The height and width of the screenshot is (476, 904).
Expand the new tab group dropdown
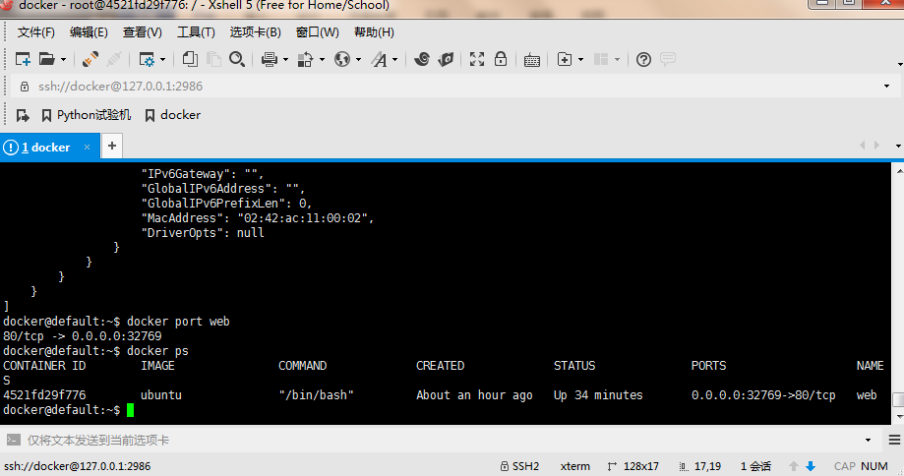click(x=580, y=59)
